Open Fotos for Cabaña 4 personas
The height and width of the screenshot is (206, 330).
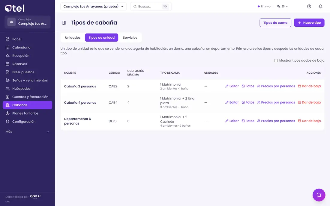coord(248,102)
